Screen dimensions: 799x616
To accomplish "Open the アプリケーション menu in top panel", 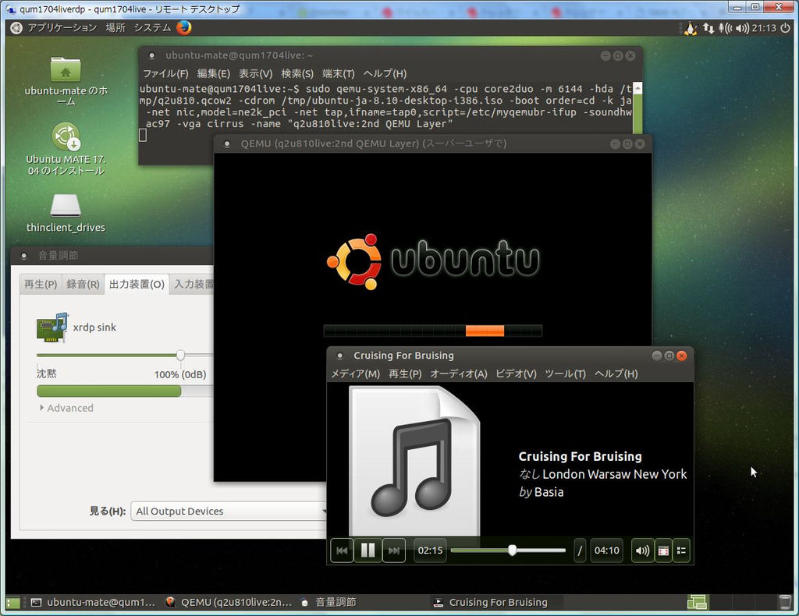I will [62, 27].
